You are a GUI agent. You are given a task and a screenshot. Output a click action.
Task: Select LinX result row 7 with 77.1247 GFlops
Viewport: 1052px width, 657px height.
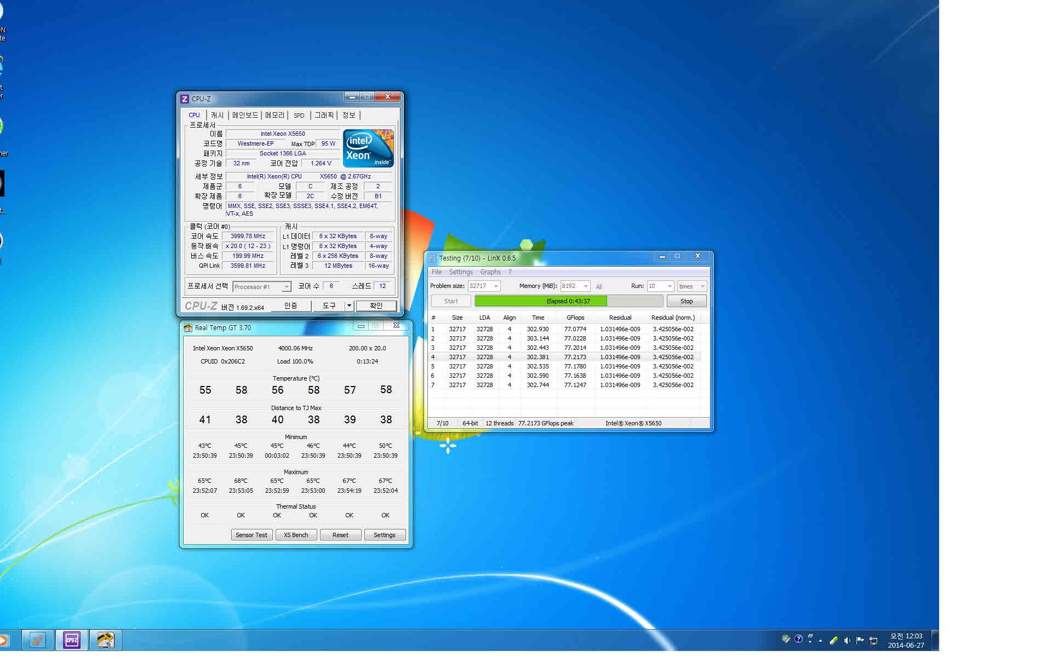(564, 385)
